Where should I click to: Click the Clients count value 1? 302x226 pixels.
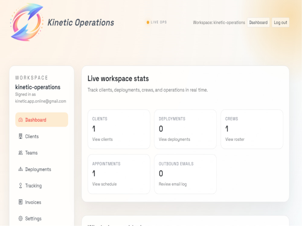point(94,129)
